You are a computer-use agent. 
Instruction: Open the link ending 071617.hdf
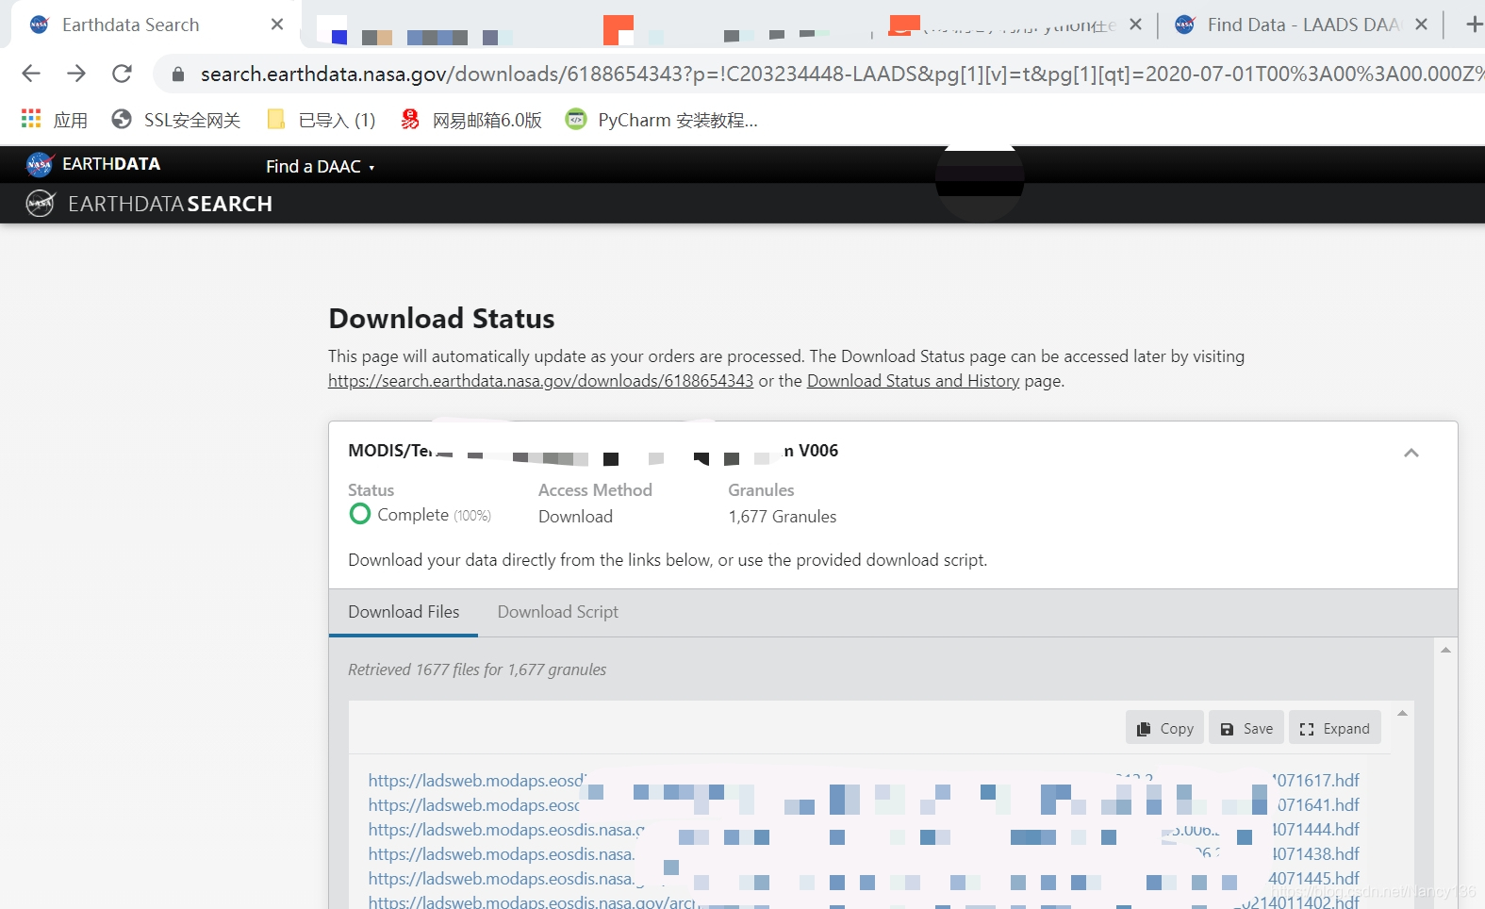(x=864, y=781)
